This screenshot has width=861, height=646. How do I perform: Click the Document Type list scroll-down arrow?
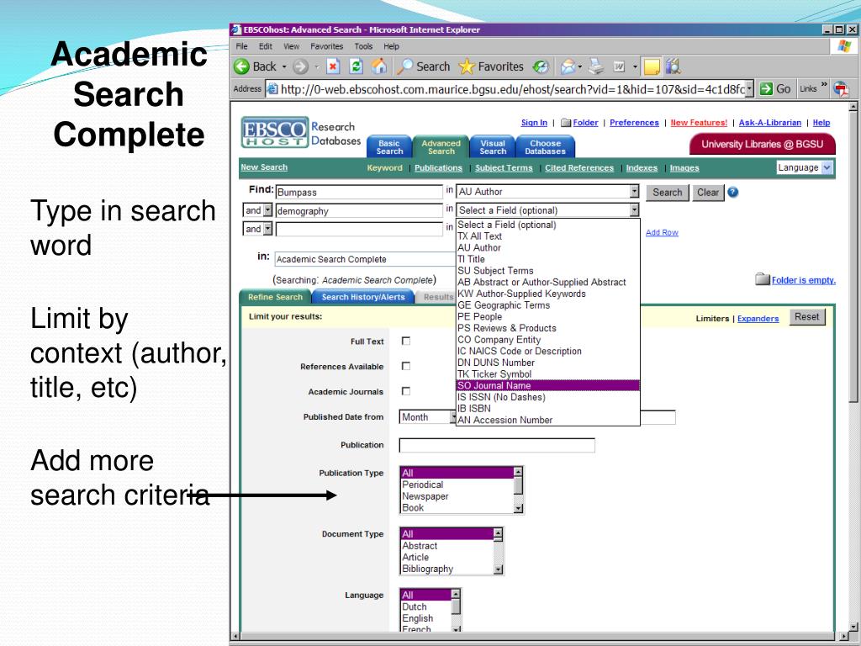pos(498,569)
